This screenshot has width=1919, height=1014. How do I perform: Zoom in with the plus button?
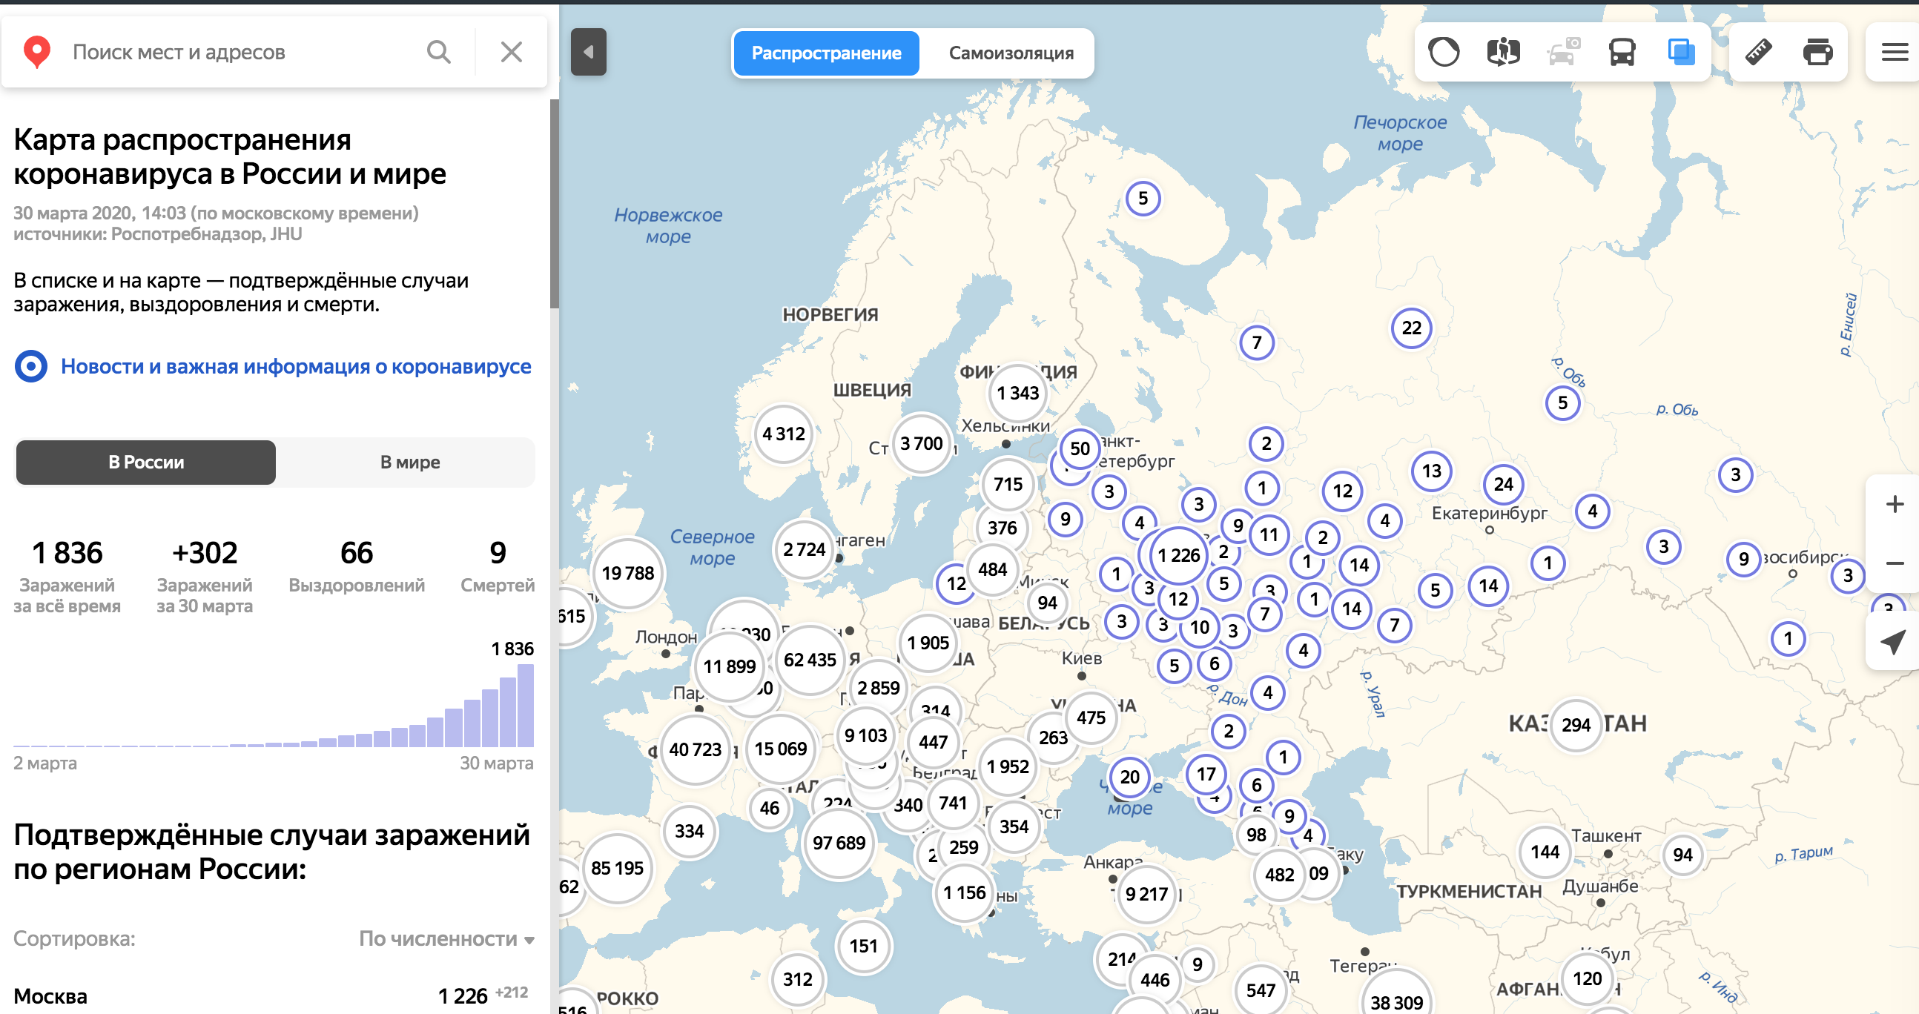1895,504
